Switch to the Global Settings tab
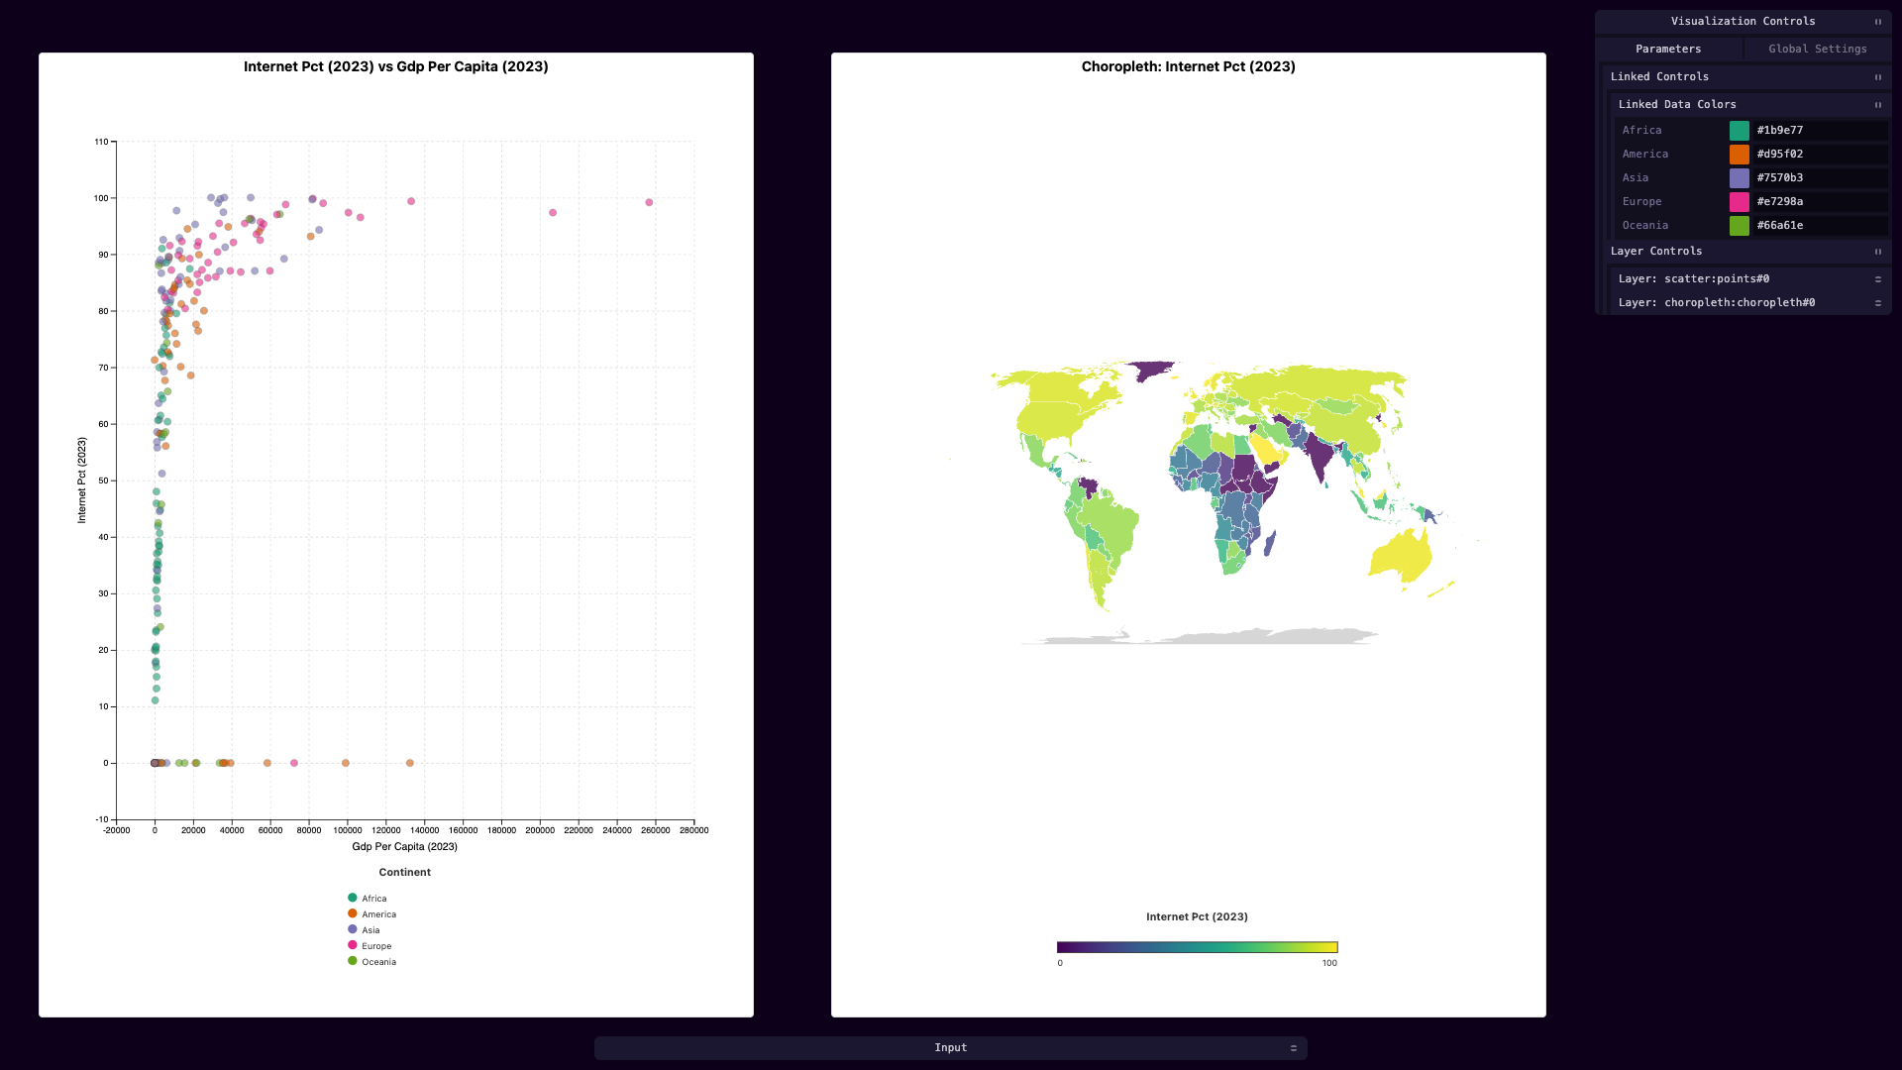This screenshot has width=1902, height=1070. 1818,50
